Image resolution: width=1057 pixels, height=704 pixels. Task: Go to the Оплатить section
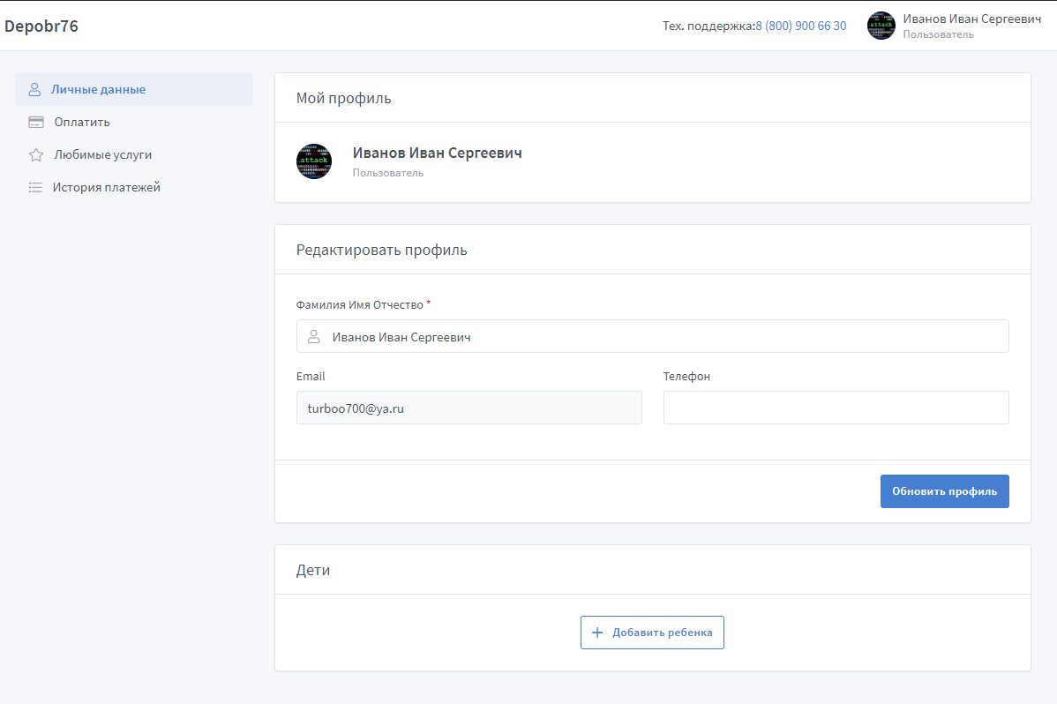pyautogui.click(x=82, y=122)
